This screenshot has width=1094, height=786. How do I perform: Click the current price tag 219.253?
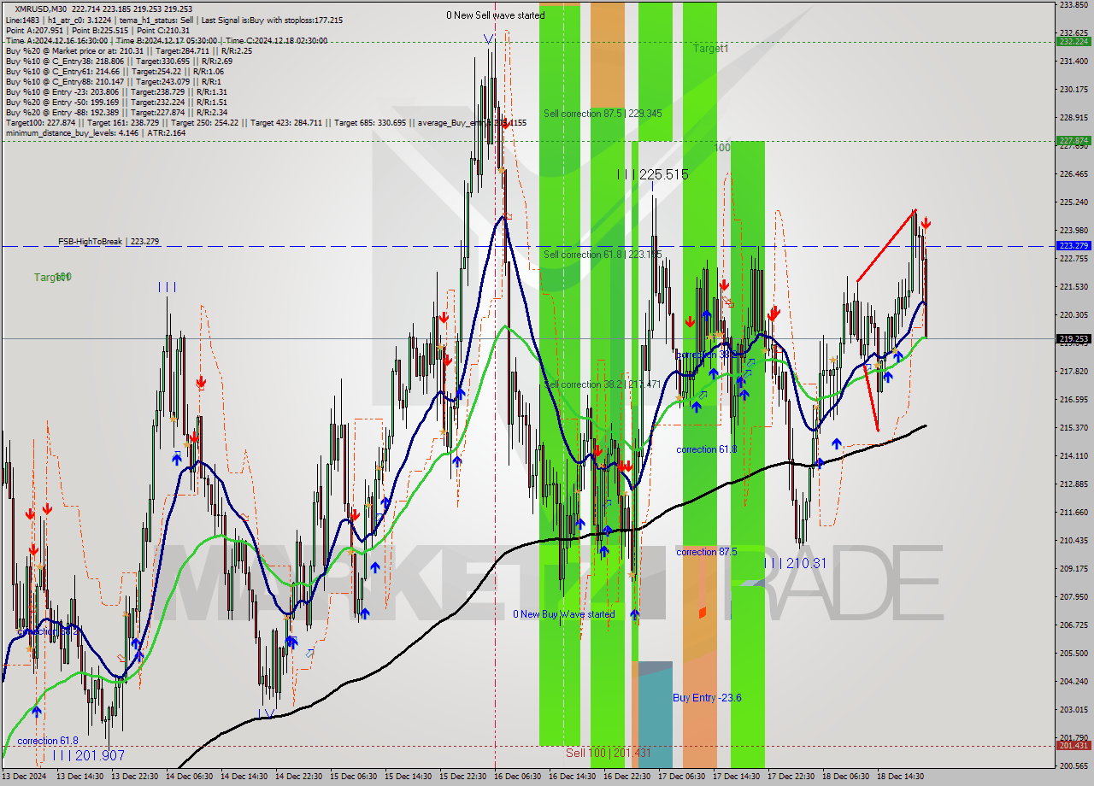[1073, 338]
